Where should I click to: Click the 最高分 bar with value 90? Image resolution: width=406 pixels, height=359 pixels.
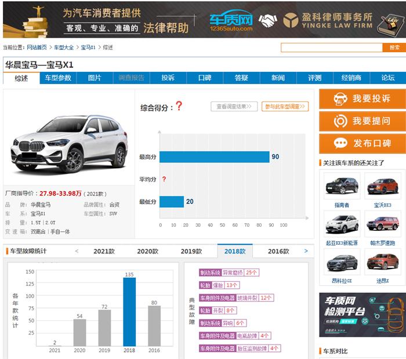click(x=215, y=157)
